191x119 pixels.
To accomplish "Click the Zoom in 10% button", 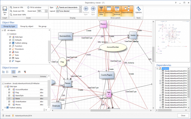I will pyautogui.click(x=17, y=7).
